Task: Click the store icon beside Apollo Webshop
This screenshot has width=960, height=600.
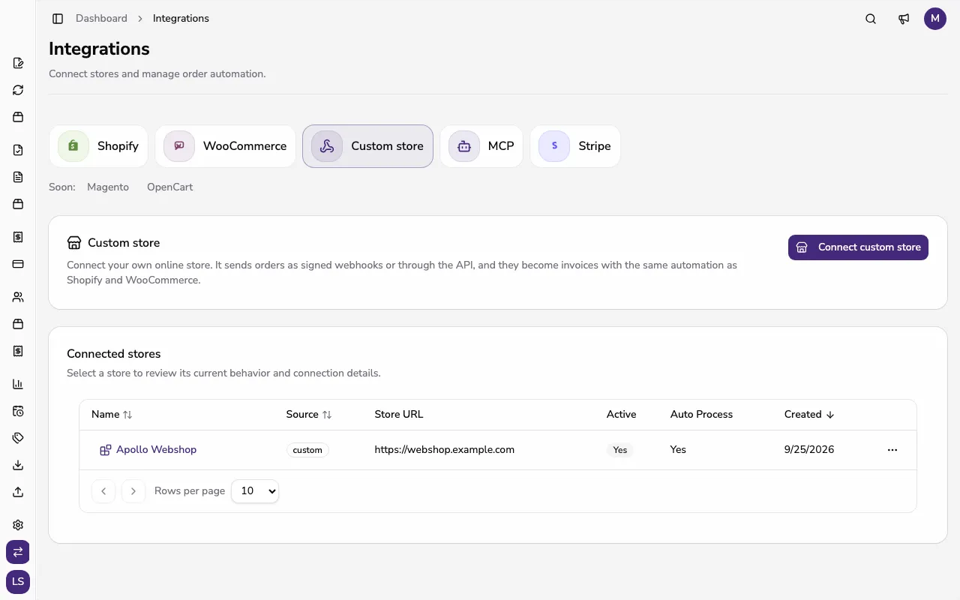Action: [x=106, y=450]
